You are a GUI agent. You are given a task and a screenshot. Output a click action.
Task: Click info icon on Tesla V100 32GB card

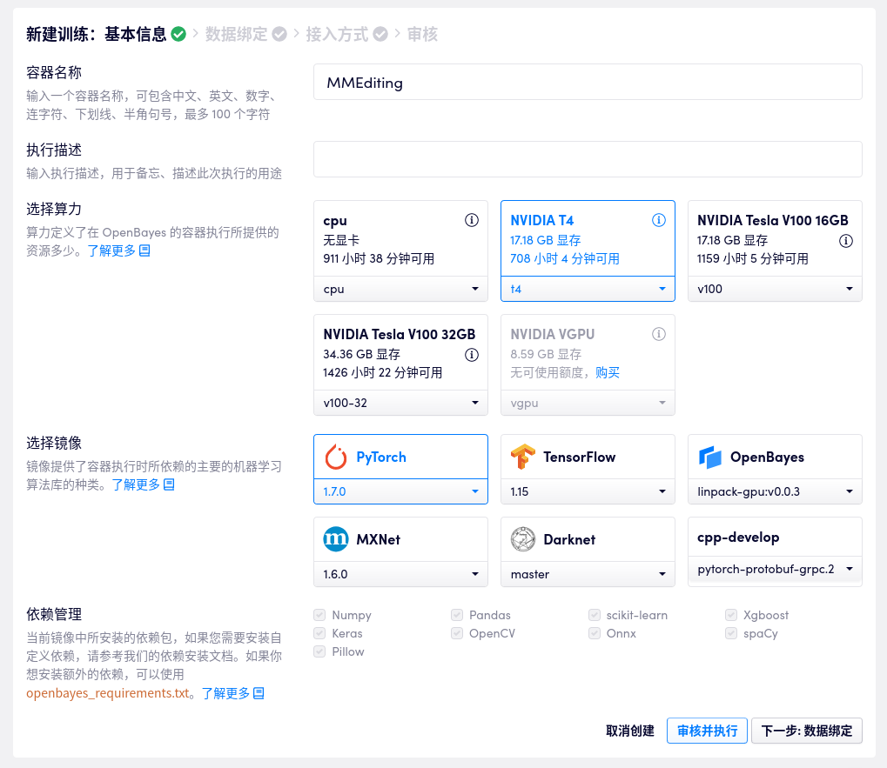point(472,354)
